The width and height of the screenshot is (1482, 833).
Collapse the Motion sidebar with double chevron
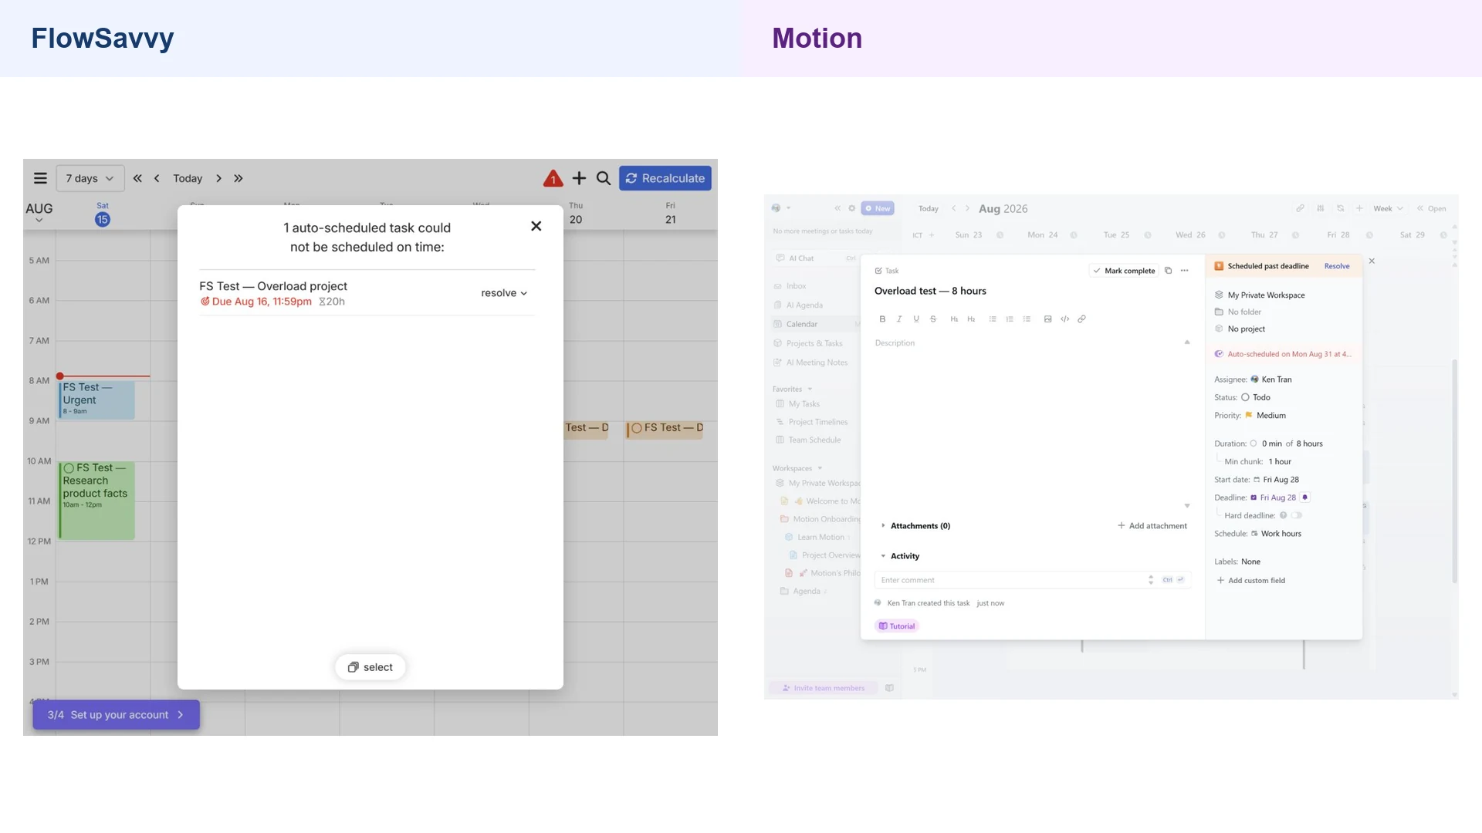837,208
